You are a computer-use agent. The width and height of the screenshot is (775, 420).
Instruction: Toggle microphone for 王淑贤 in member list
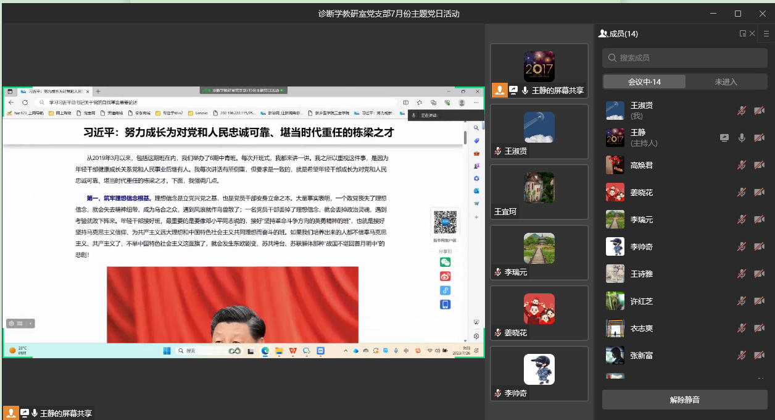[x=742, y=111]
